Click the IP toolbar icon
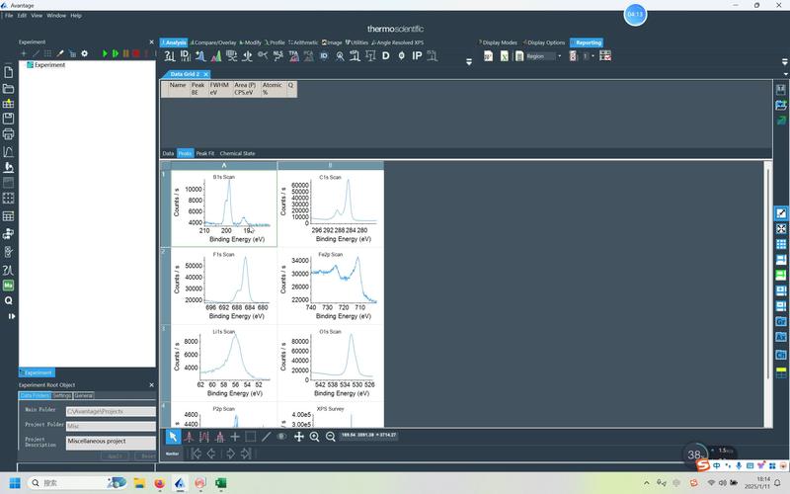Image resolution: width=790 pixels, height=494 pixels. coord(417,56)
